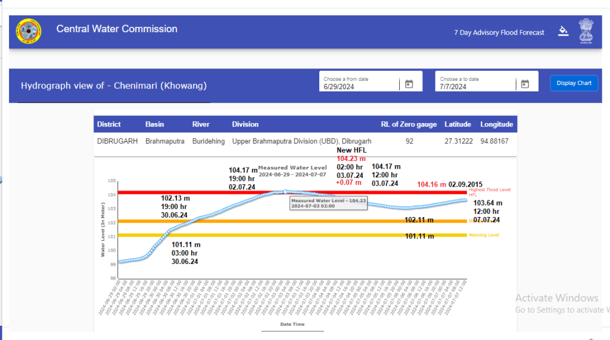610x340 pixels.
Task: Click the first data point of the water level curve
Action: tap(119, 262)
